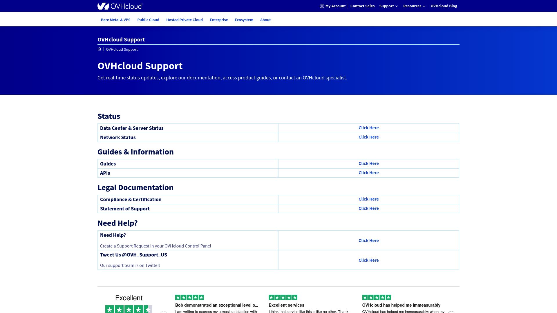Image resolution: width=557 pixels, height=313 pixels.
Task: Open the Public Cloud menu
Action: pos(148,20)
